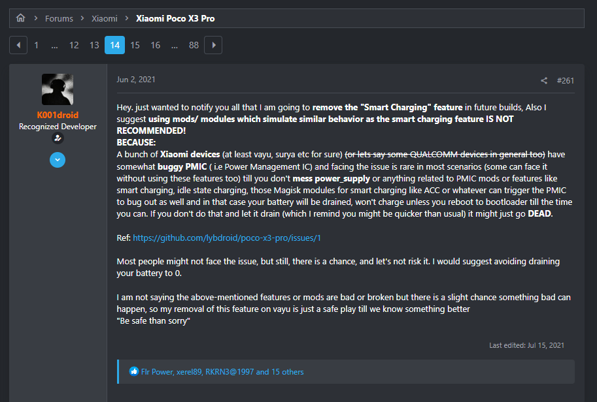Go to the previous page with the left arrow
This screenshot has height=402, width=597.
(x=18, y=45)
